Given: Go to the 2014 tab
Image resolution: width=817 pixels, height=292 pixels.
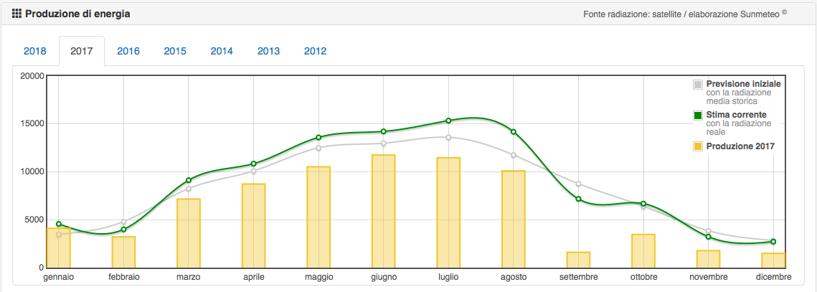Looking at the screenshot, I should 222,51.
